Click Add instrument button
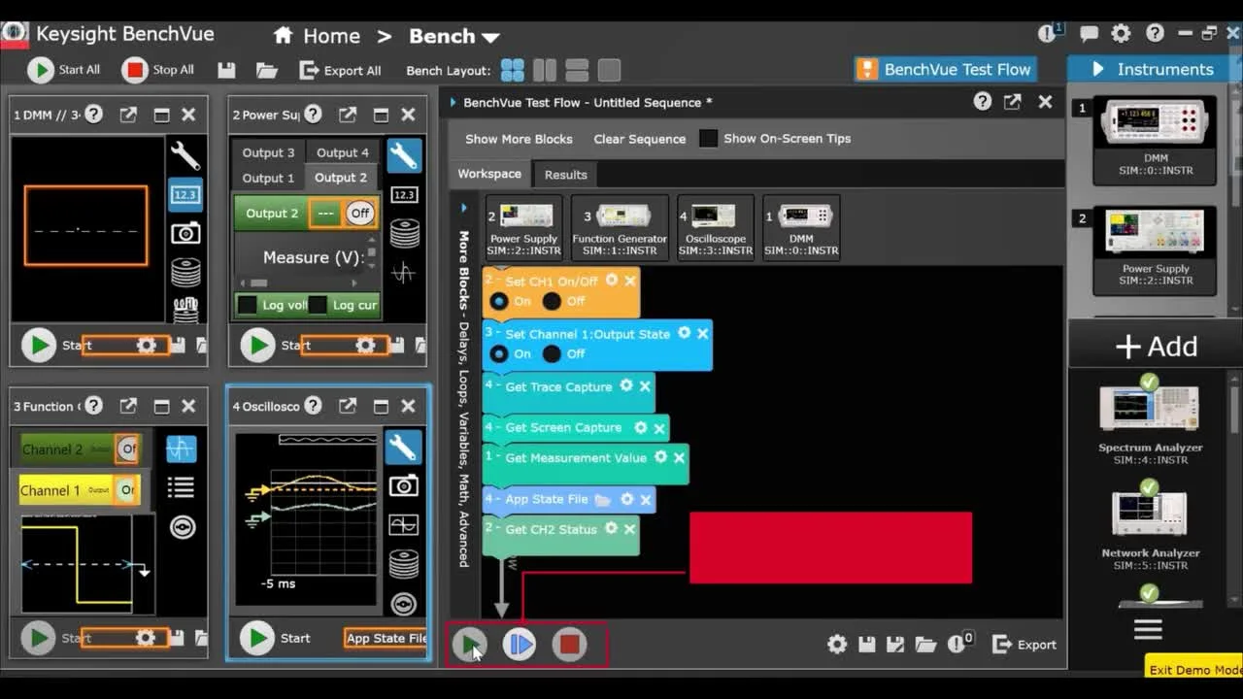This screenshot has width=1243, height=699. point(1156,347)
